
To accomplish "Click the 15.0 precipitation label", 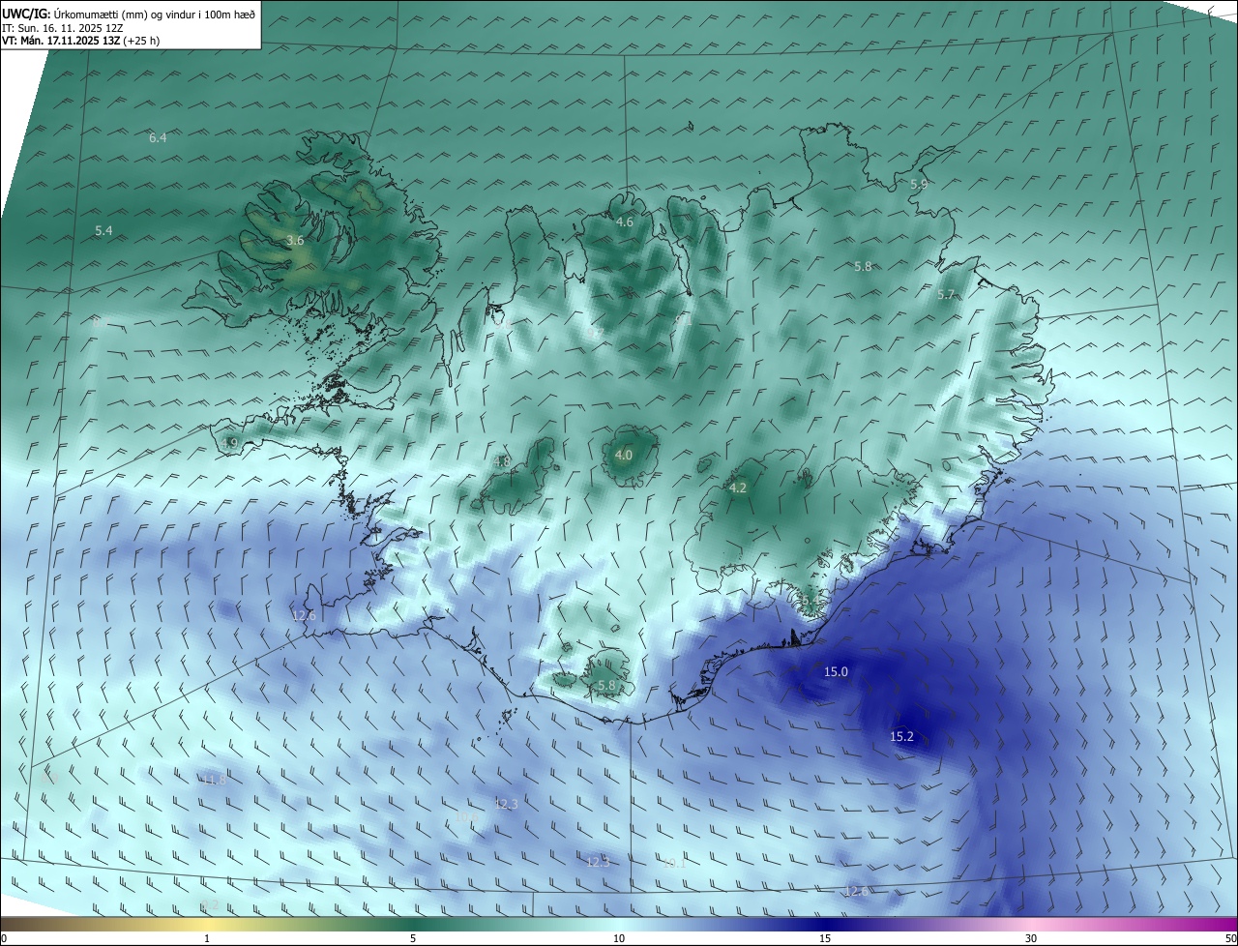I will point(836,671).
